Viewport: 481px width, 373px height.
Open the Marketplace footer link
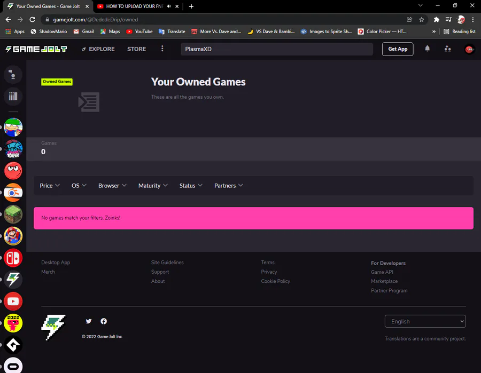pyautogui.click(x=384, y=281)
